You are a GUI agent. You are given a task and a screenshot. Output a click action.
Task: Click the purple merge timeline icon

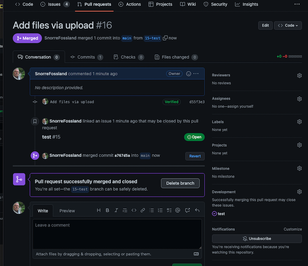[x=35, y=156]
